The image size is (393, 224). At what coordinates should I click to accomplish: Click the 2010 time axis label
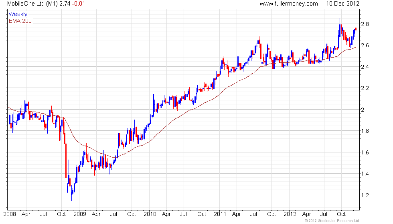tap(150, 214)
